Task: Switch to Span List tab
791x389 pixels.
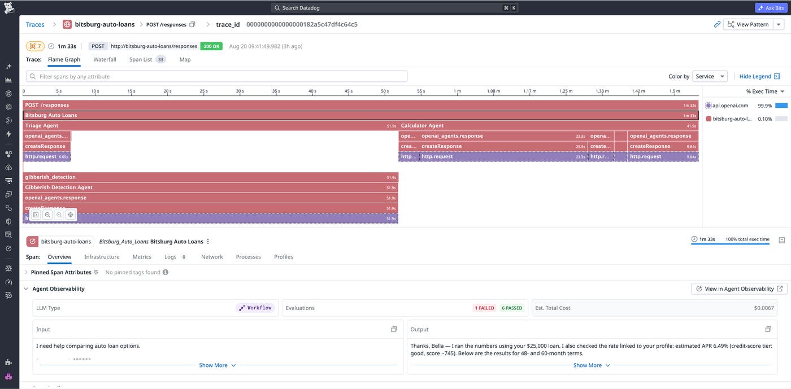Action: click(x=147, y=59)
